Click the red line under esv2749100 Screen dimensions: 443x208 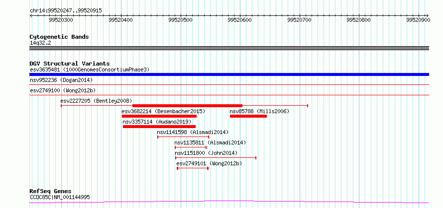(x=229, y=95)
